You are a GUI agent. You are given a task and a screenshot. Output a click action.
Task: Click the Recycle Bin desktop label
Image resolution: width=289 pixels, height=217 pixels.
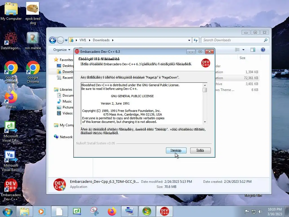tap(253, 195)
